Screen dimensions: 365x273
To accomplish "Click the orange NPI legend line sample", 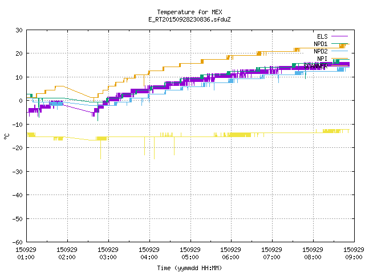I will point(339,58).
